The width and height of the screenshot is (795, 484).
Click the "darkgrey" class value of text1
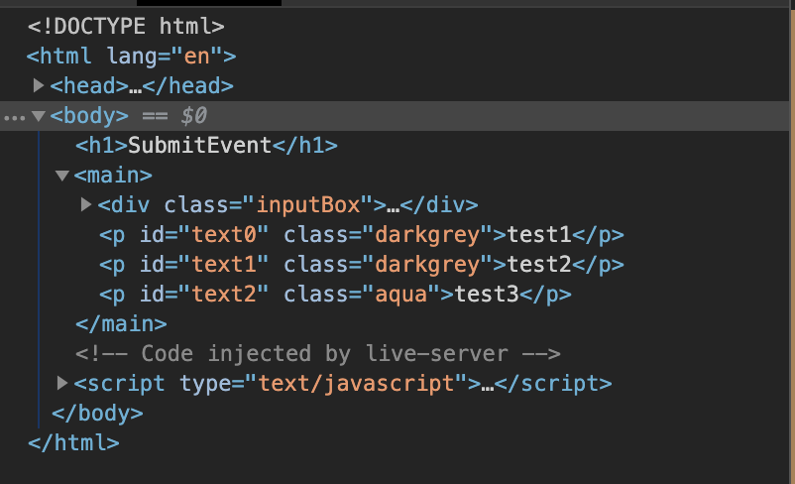[x=427, y=265]
